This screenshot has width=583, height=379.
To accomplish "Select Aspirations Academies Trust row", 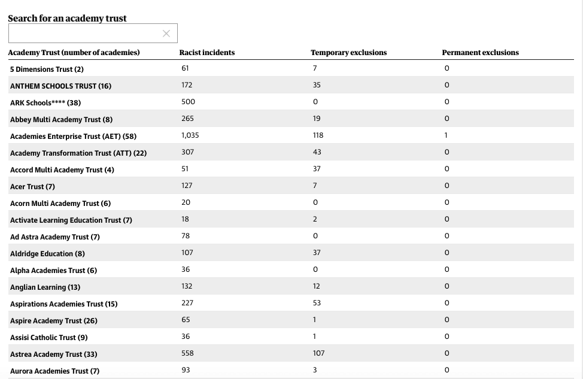I will pyautogui.click(x=291, y=303).
